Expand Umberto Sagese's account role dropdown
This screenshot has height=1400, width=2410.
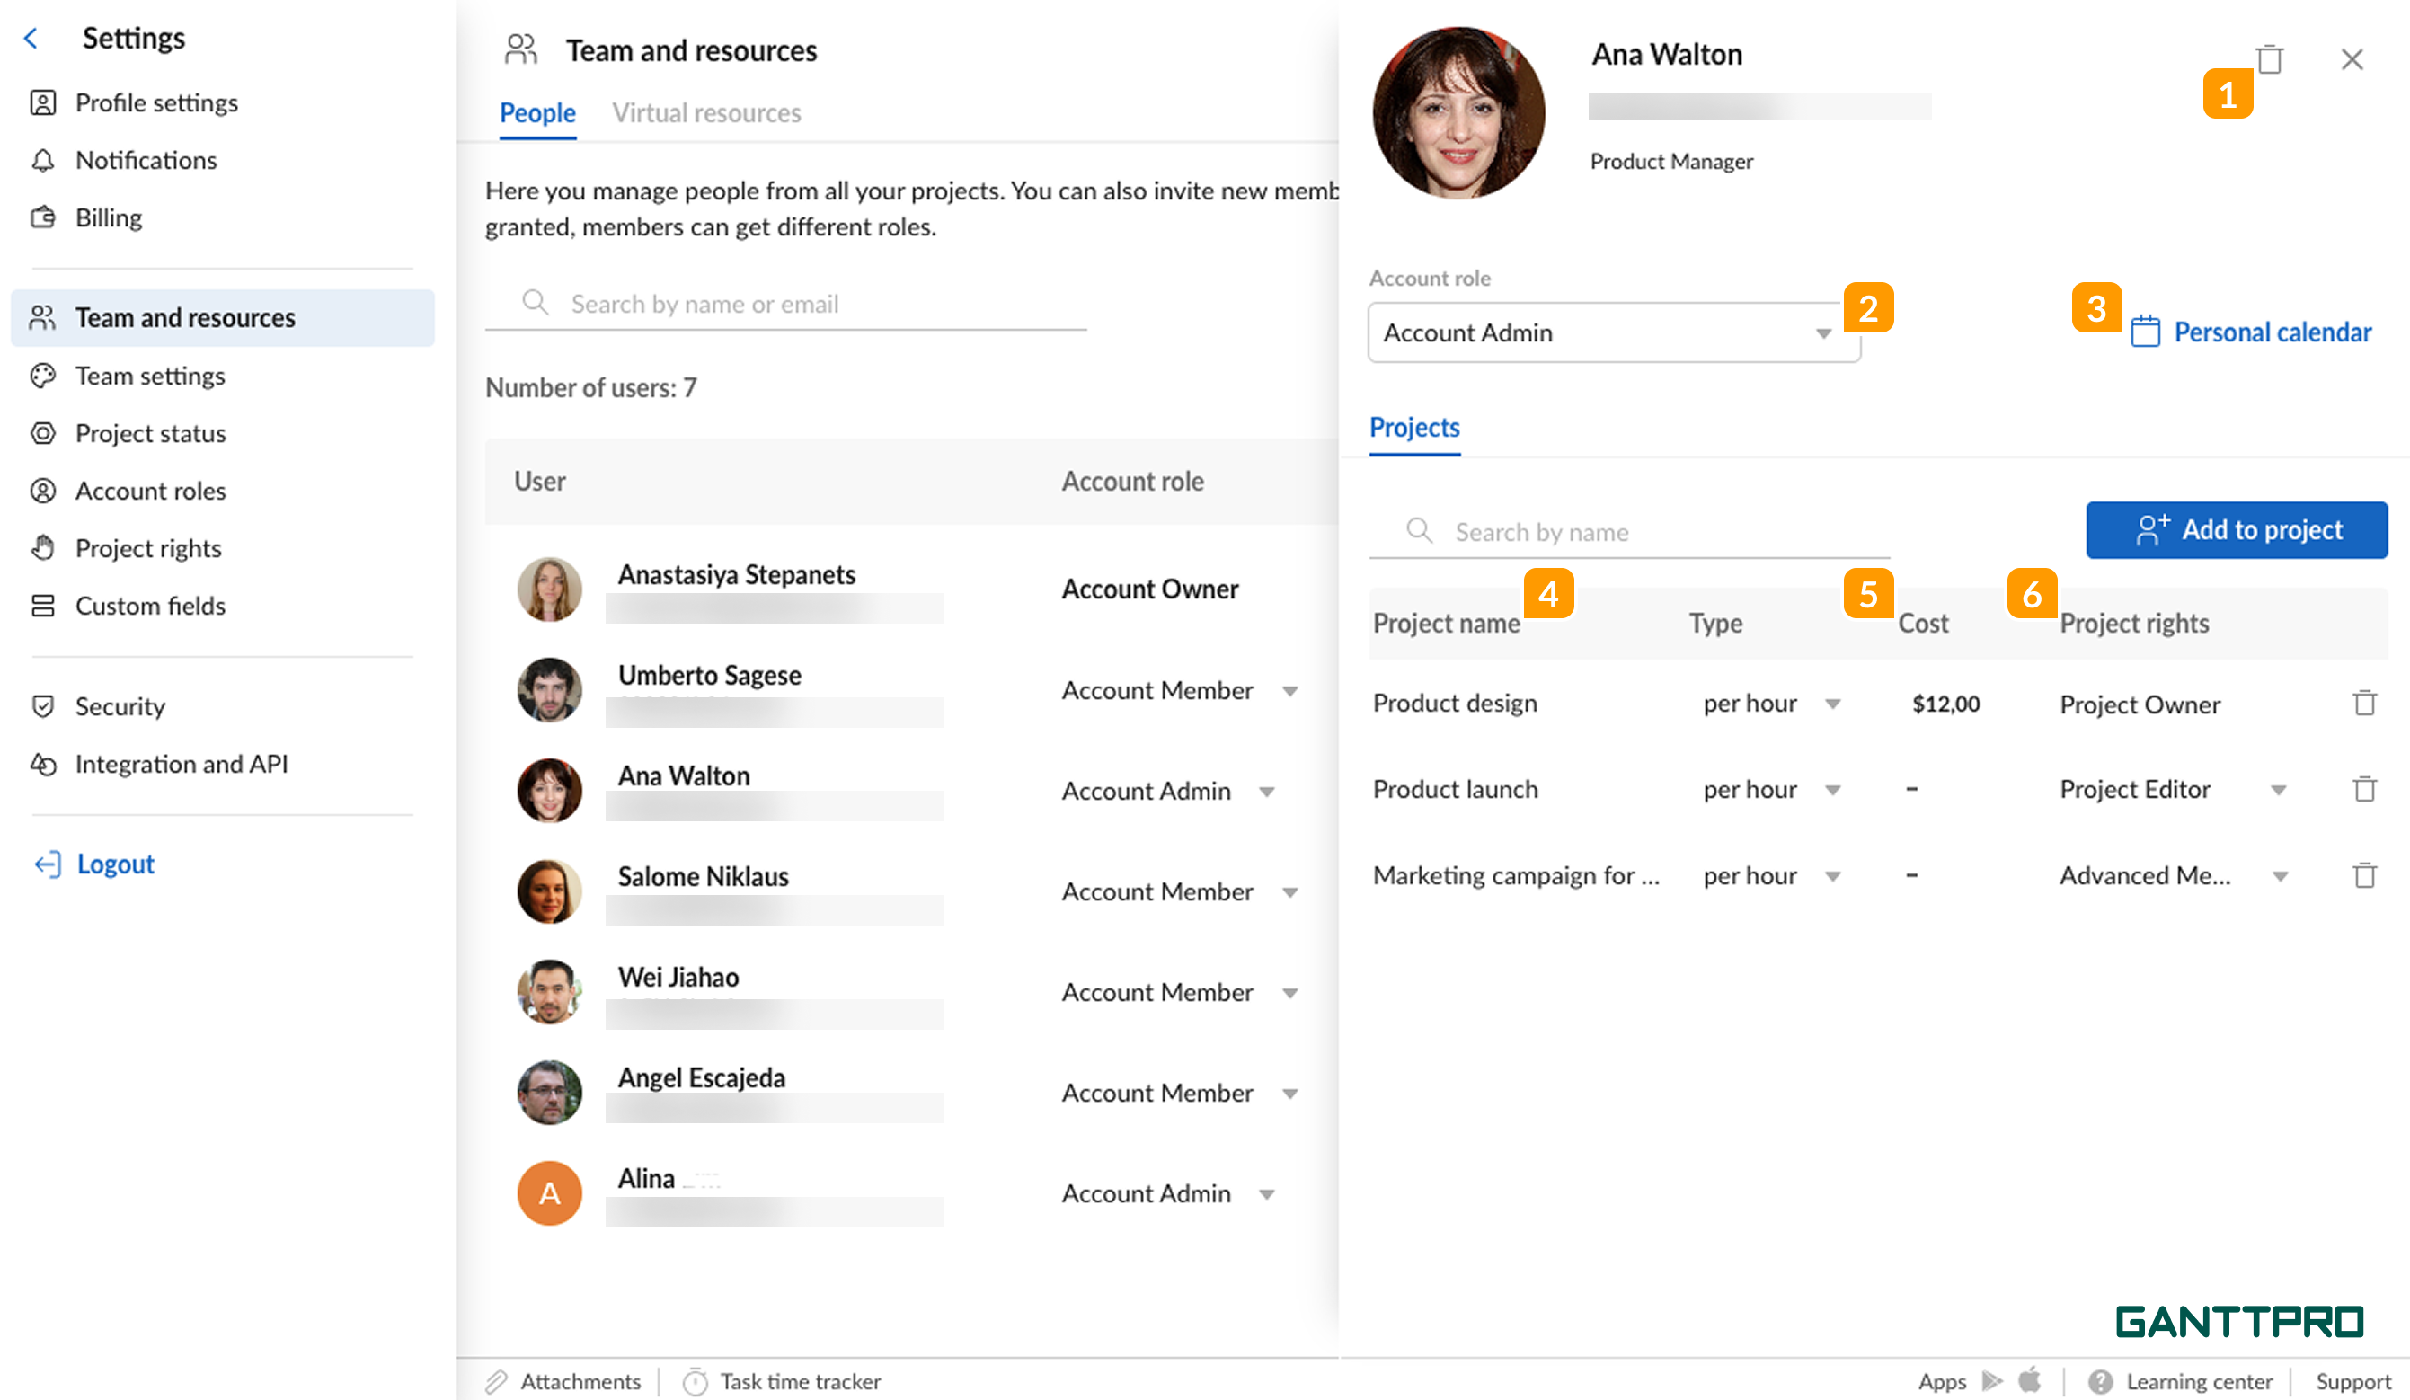coord(1290,690)
